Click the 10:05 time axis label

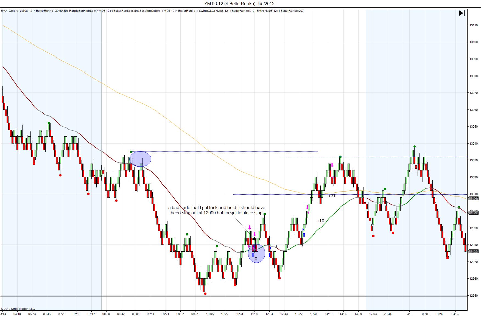210,314
